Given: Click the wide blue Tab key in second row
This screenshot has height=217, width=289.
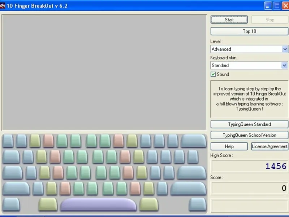Looking at the screenshot, I should 11,157.
